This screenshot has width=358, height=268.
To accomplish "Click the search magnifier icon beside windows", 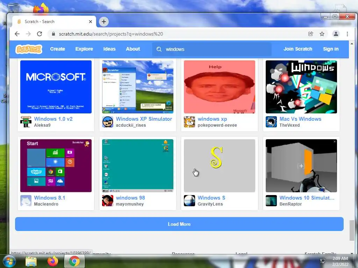I will click(159, 49).
